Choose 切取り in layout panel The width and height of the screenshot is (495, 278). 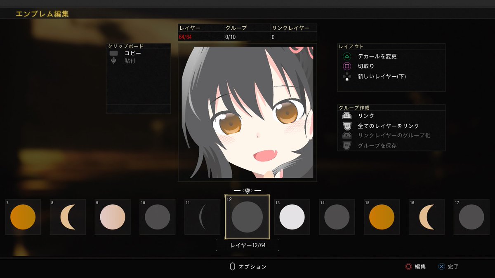click(x=366, y=66)
